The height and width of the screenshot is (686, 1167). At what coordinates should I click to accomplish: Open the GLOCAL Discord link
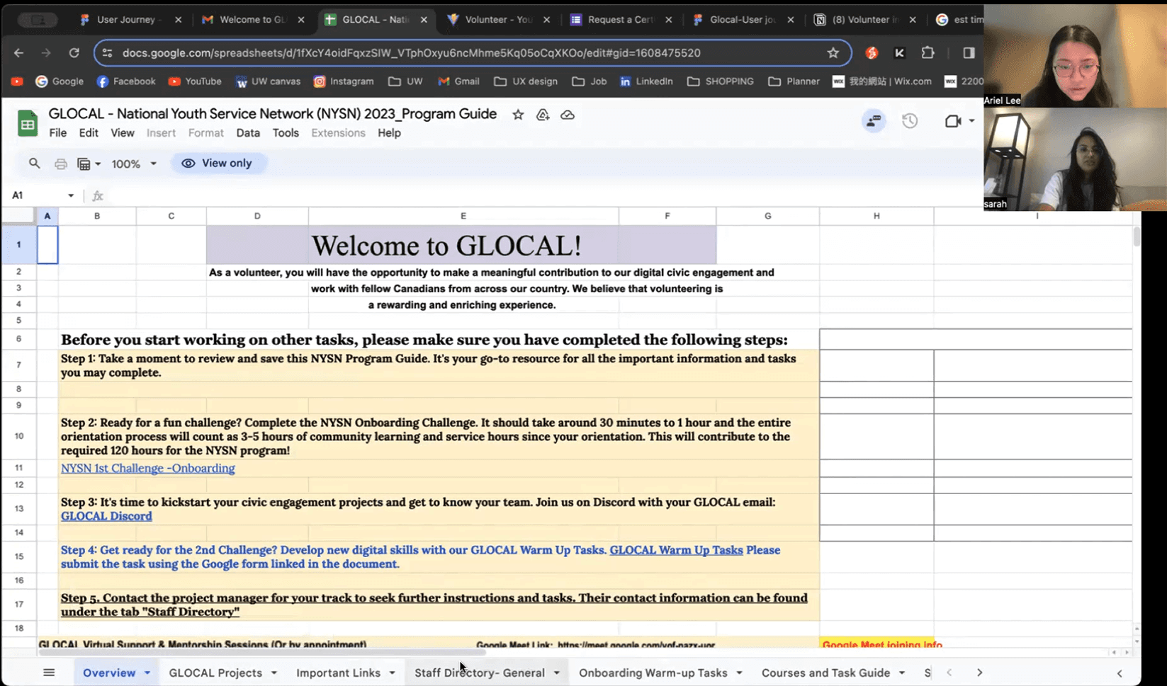[106, 516]
